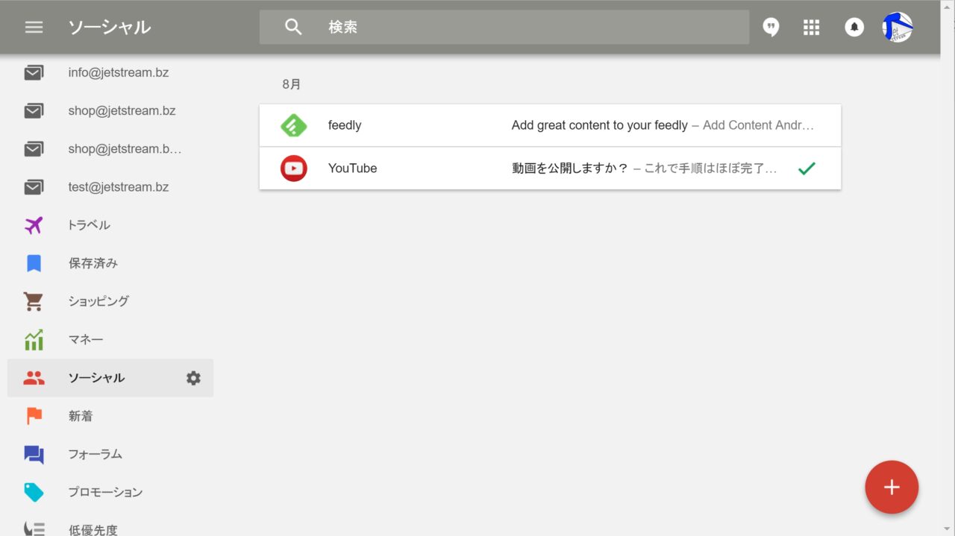
Task: Open the account profile avatar
Action: tap(897, 28)
